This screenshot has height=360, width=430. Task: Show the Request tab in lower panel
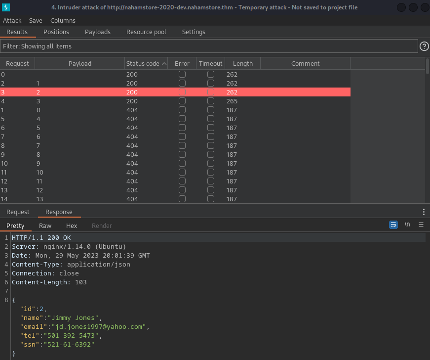(18, 212)
